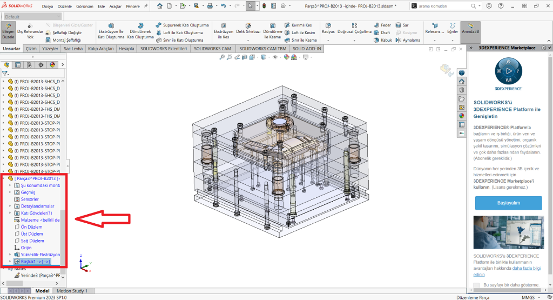Click the Print icon in top toolbar
The image size is (553, 300).
point(210,6)
